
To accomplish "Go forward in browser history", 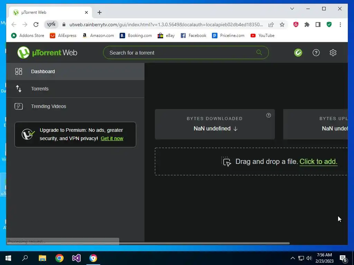I will 25,24.
